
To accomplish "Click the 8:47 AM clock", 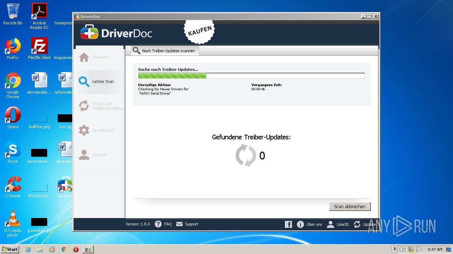I will [435, 249].
